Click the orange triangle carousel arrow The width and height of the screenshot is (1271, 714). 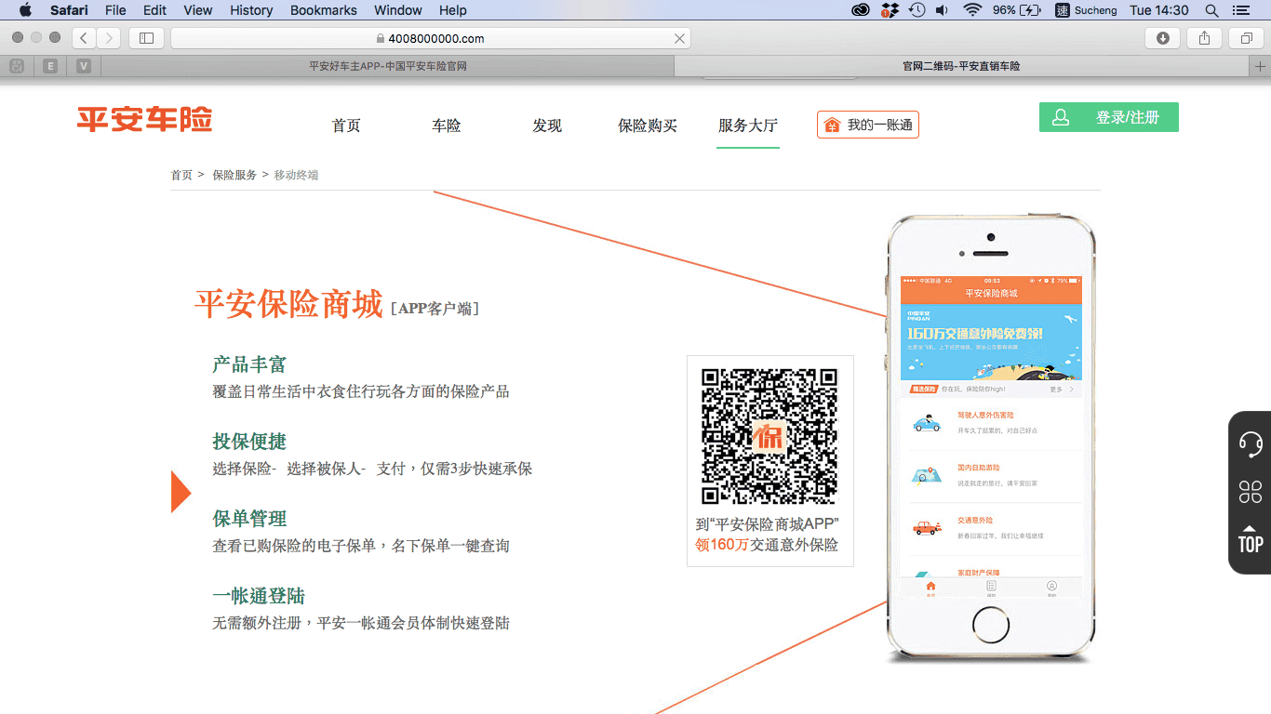181,492
